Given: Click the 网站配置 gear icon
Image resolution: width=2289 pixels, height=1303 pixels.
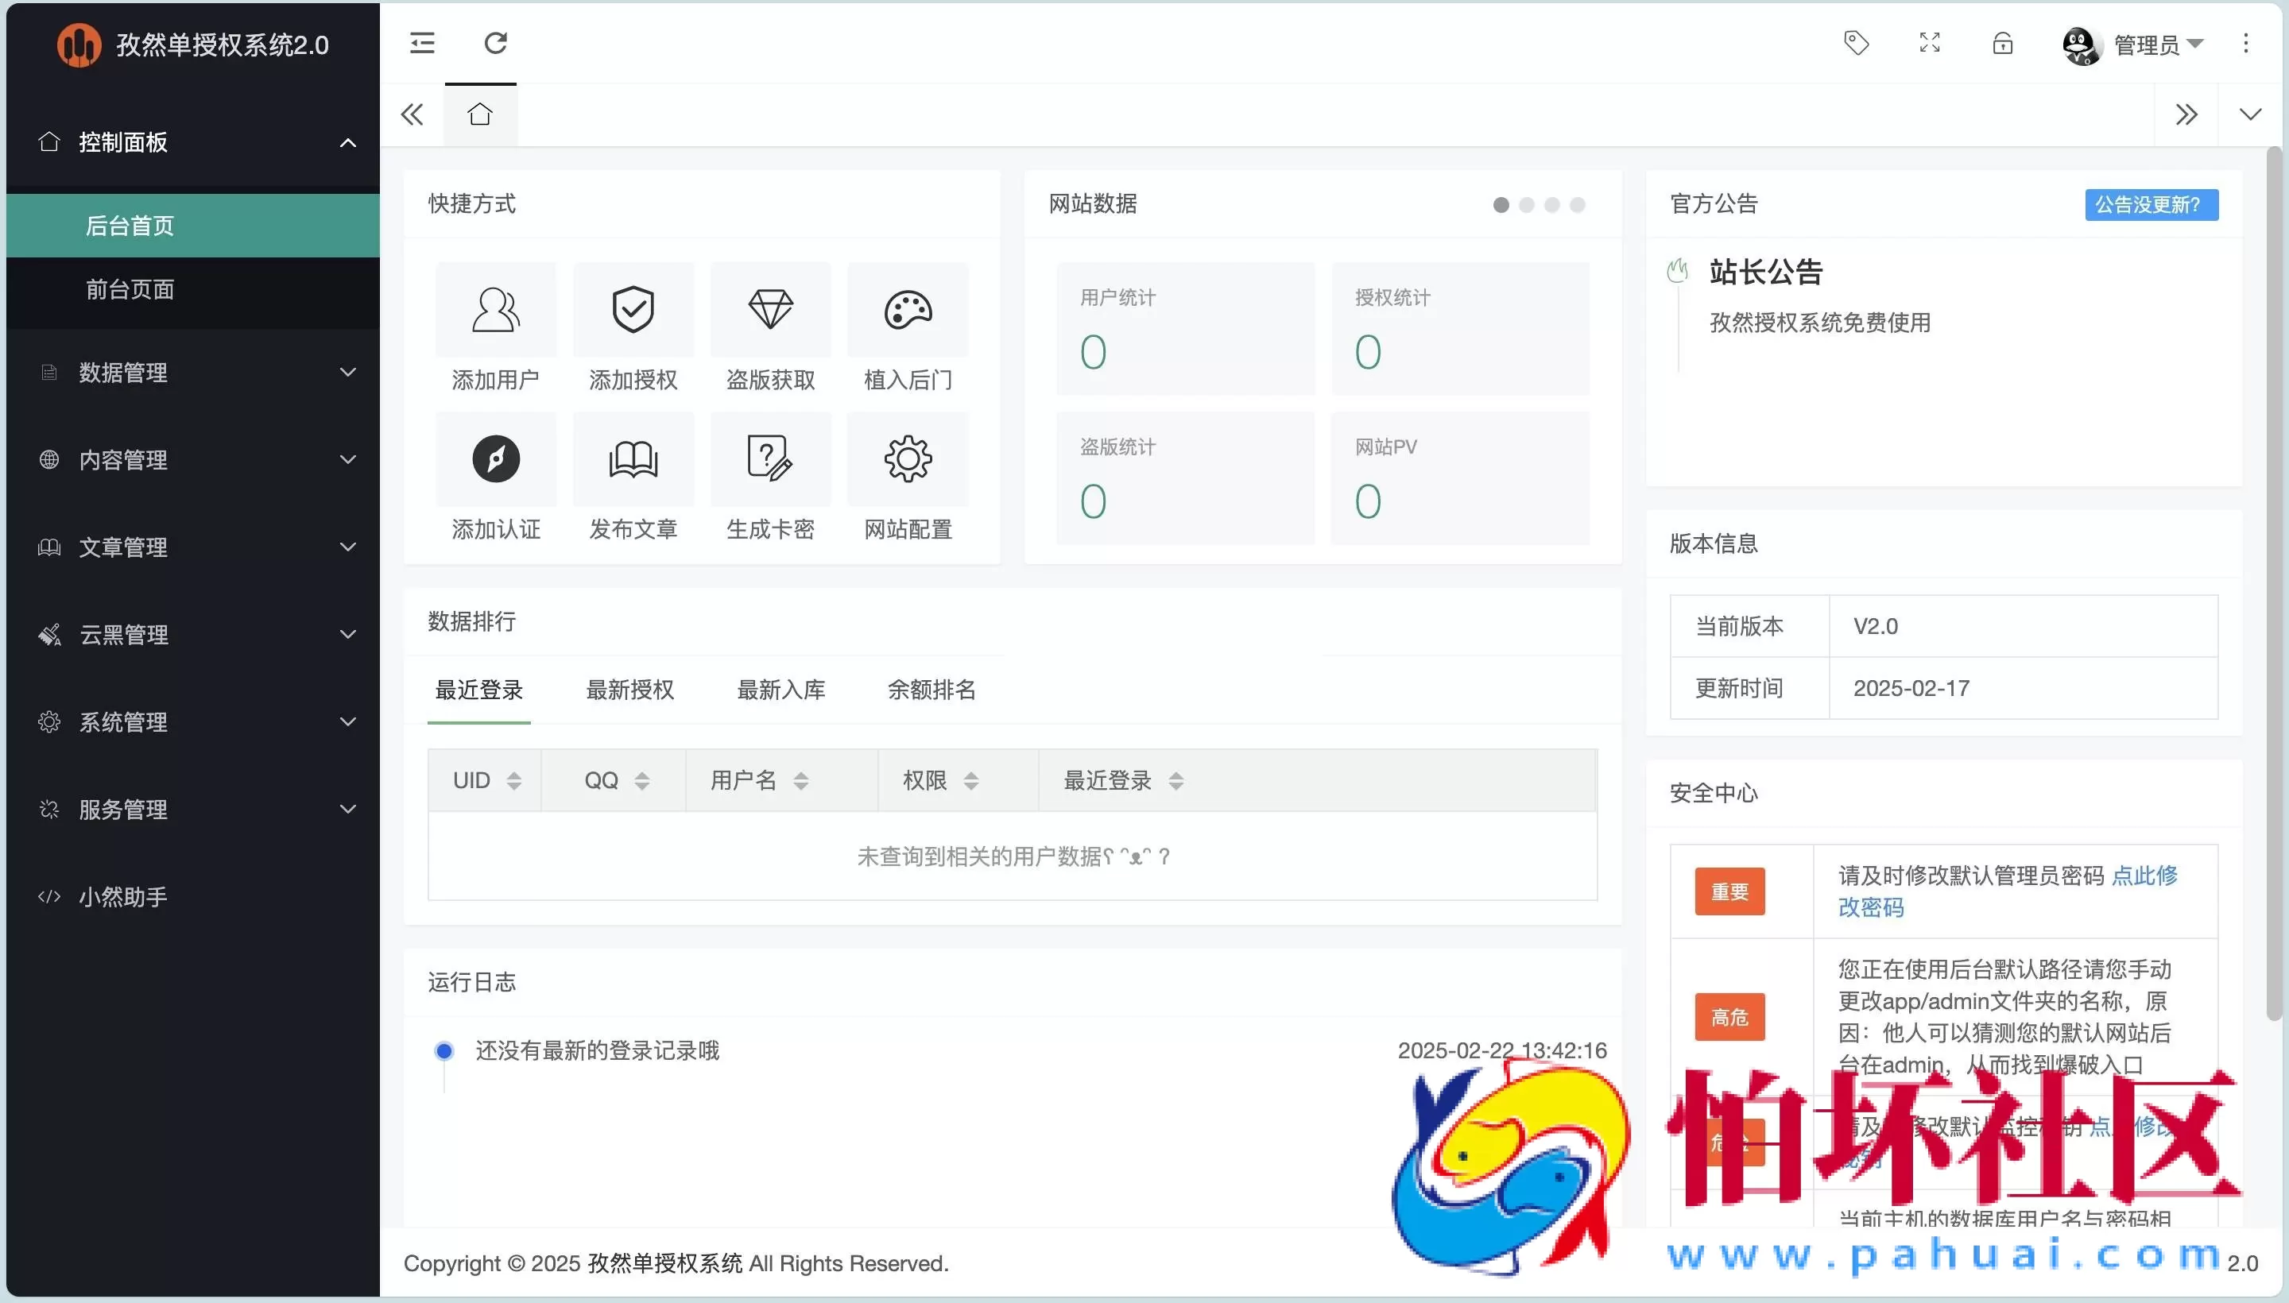Looking at the screenshot, I should 907,458.
